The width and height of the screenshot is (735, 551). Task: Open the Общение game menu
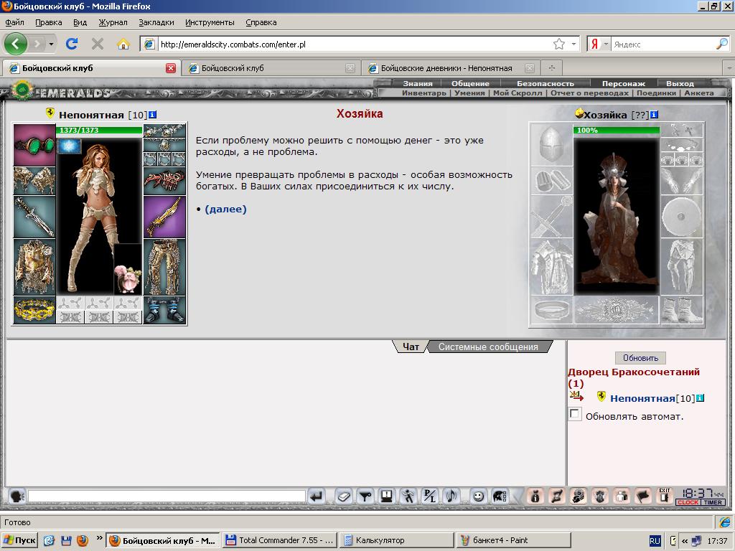pos(470,83)
